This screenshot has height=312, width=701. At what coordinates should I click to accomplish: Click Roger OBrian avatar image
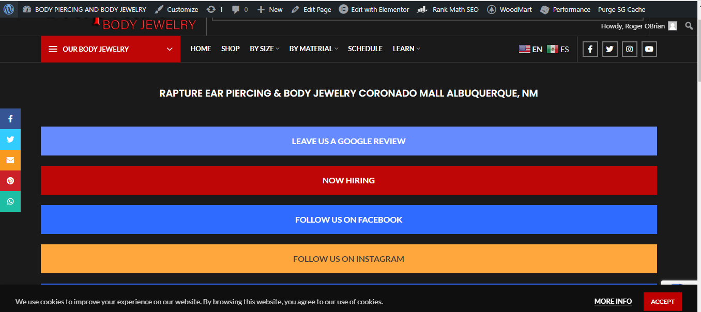[x=673, y=26]
